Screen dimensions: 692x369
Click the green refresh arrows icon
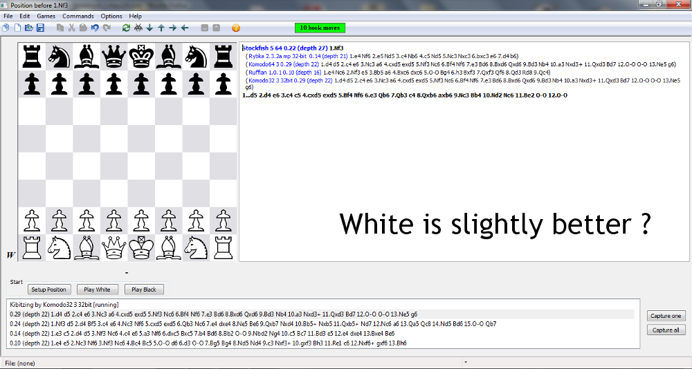[126, 28]
